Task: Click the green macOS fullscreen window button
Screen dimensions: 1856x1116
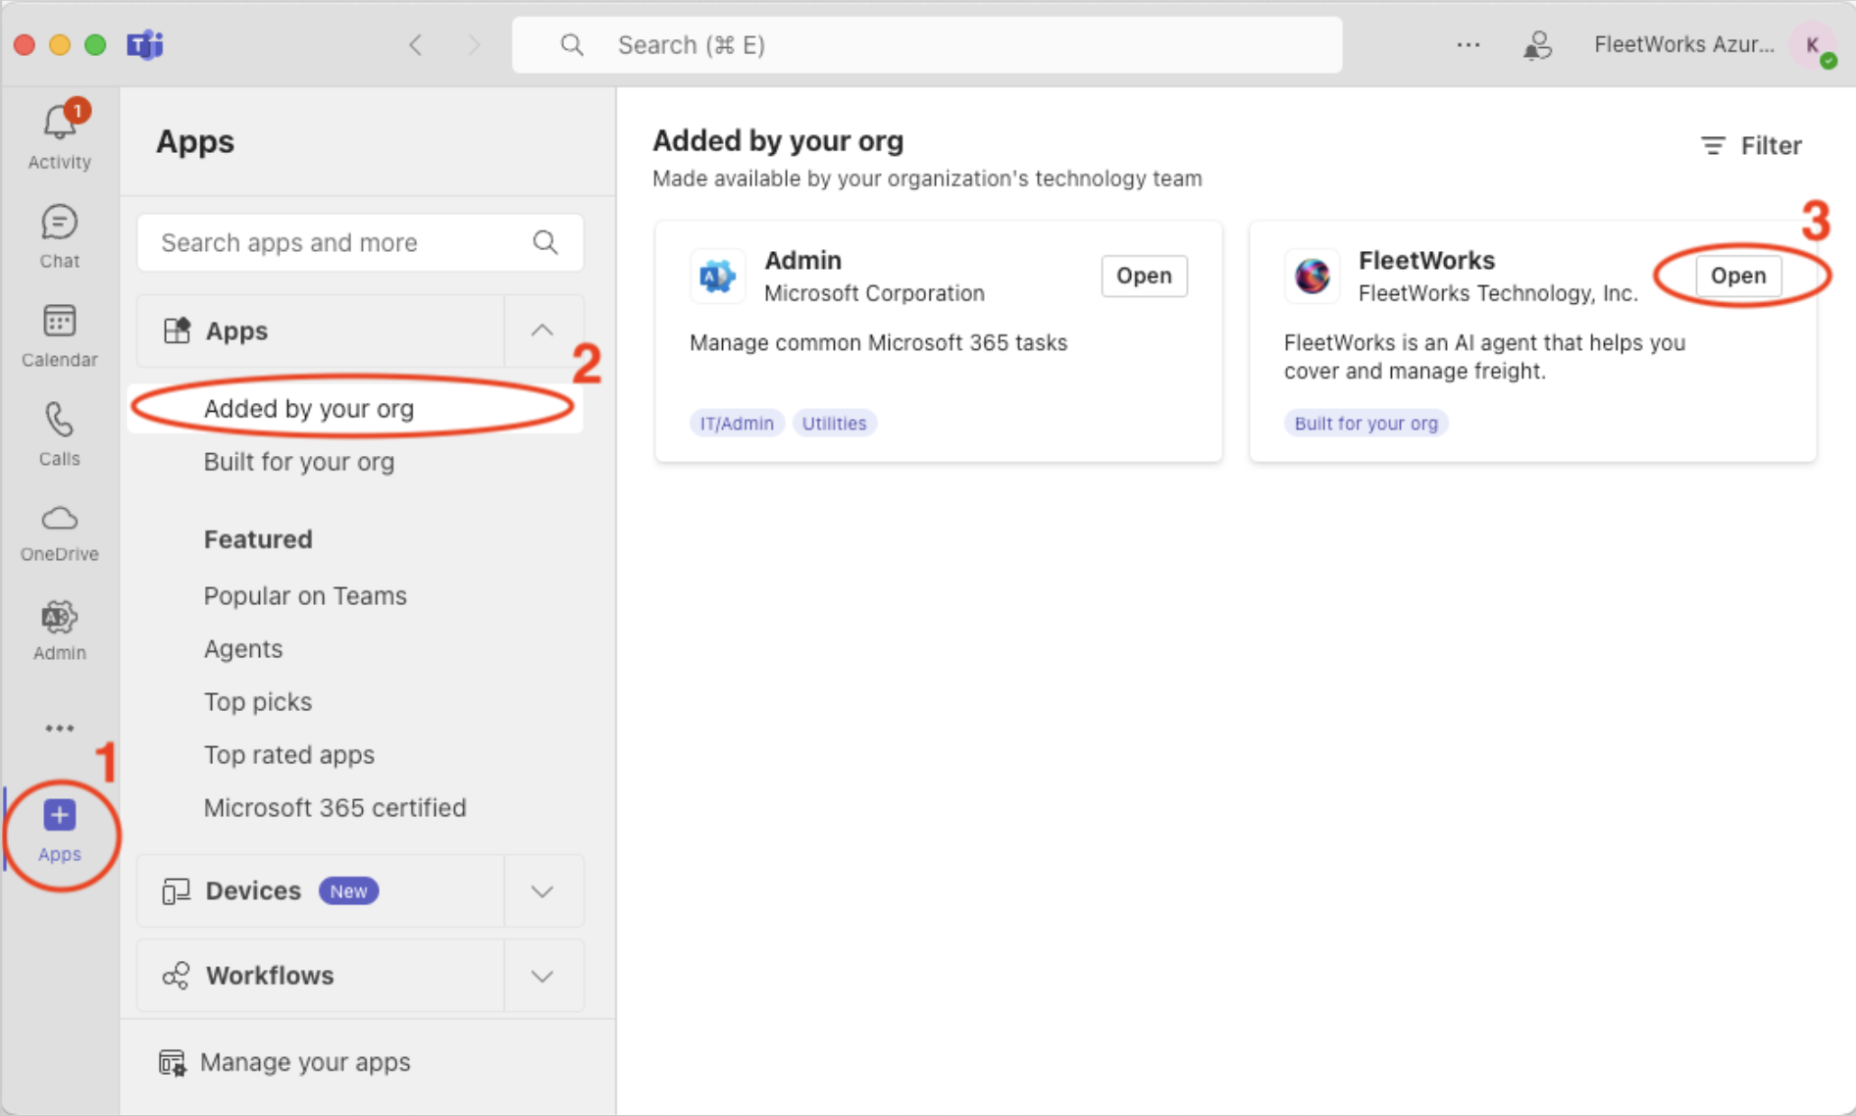Action: click(x=95, y=44)
